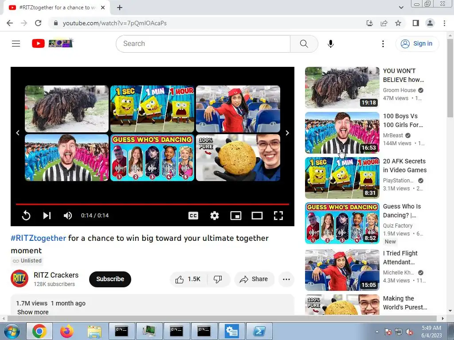Show hidden system tray icons
454x340 pixels.
377,332
